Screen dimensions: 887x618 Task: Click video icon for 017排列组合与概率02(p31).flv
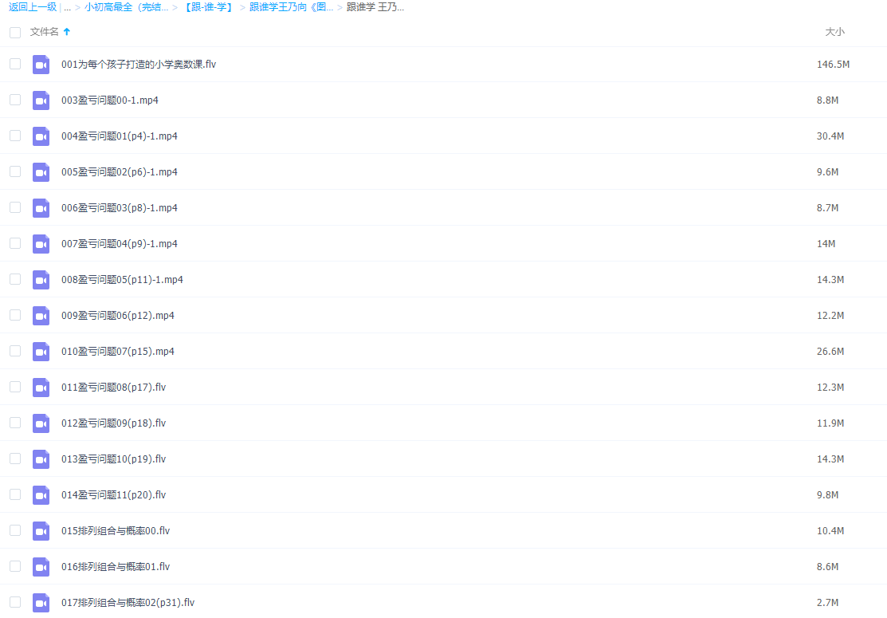click(41, 603)
